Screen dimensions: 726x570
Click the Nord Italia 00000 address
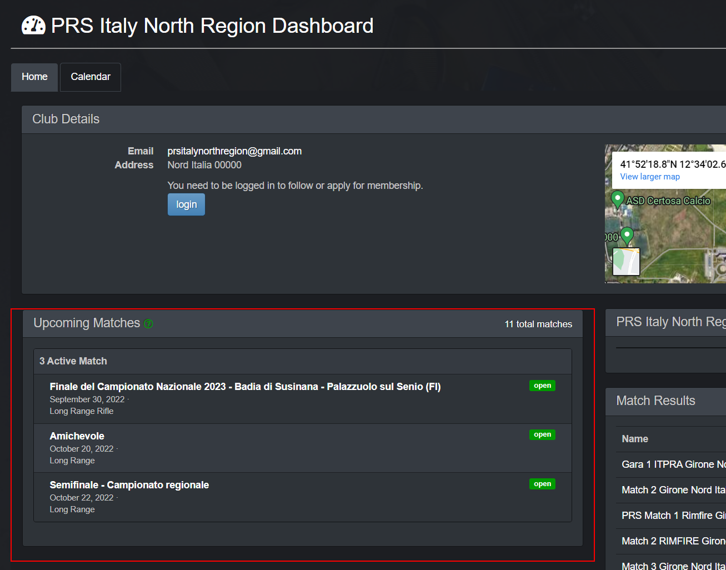point(204,165)
